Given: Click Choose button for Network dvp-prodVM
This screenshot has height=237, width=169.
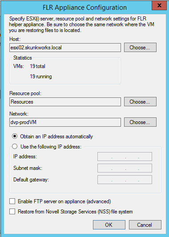Looking at the screenshot, I should click(140, 122).
